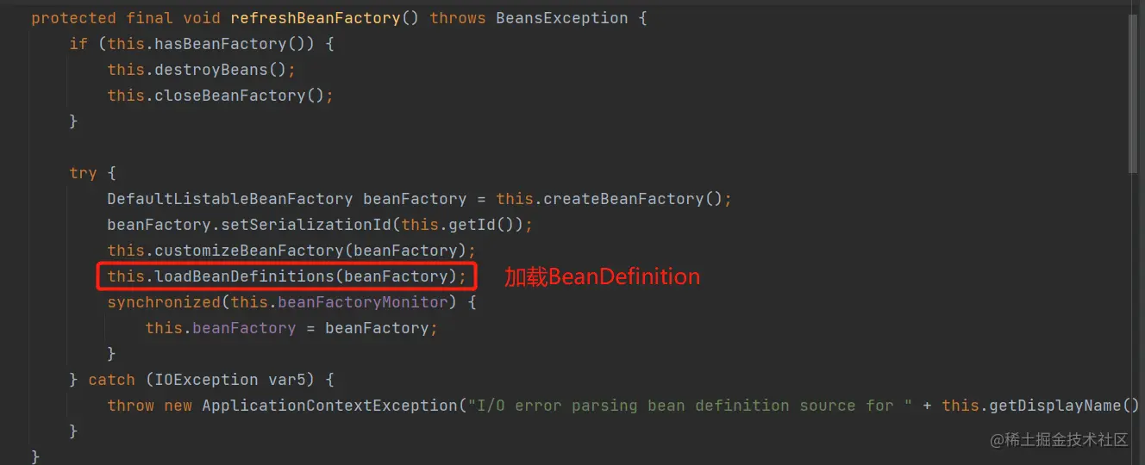
Task: Click the ApplicationContextException constructor
Action: pyautogui.click(x=329, y=406)
